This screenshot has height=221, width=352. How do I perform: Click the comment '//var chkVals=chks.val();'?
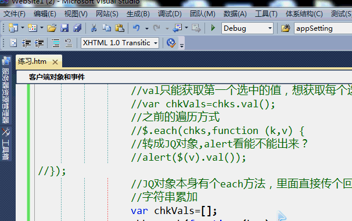coord(203,104)
